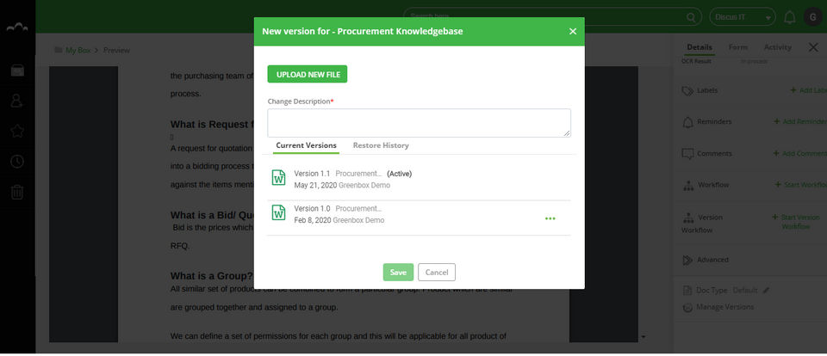Click the search magnifier icon

(691, 17)
